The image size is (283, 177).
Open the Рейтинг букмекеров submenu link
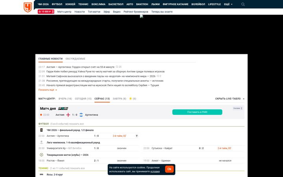pos(136,11)
